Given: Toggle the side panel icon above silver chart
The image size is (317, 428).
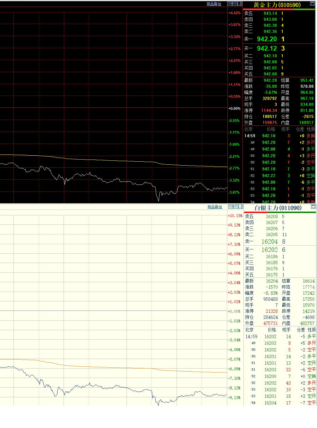Looking at the screenshot, I should 240,207.
